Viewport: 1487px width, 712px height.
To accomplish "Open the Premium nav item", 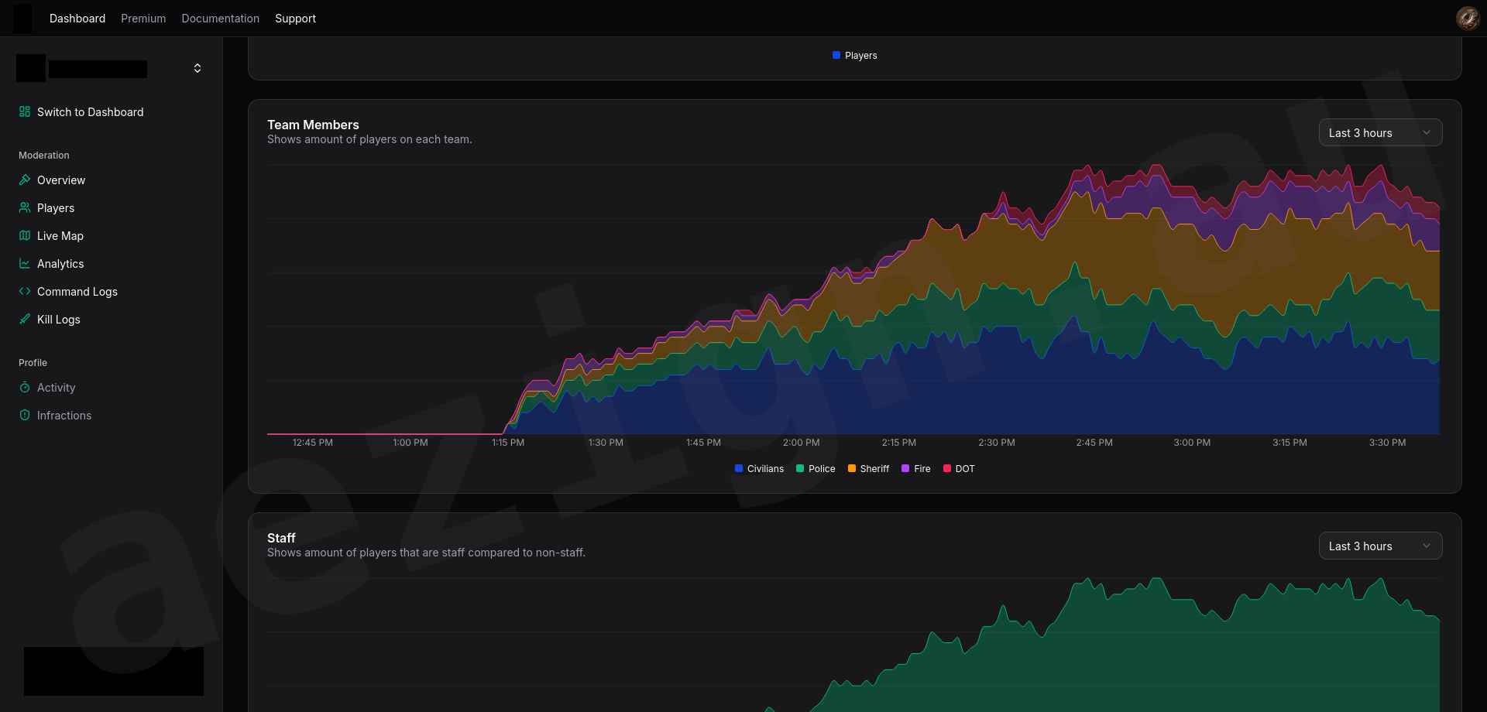I will point(143,19).
